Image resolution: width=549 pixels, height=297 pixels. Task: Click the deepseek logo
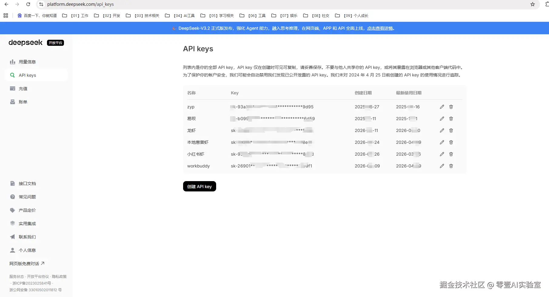[25, 42]
